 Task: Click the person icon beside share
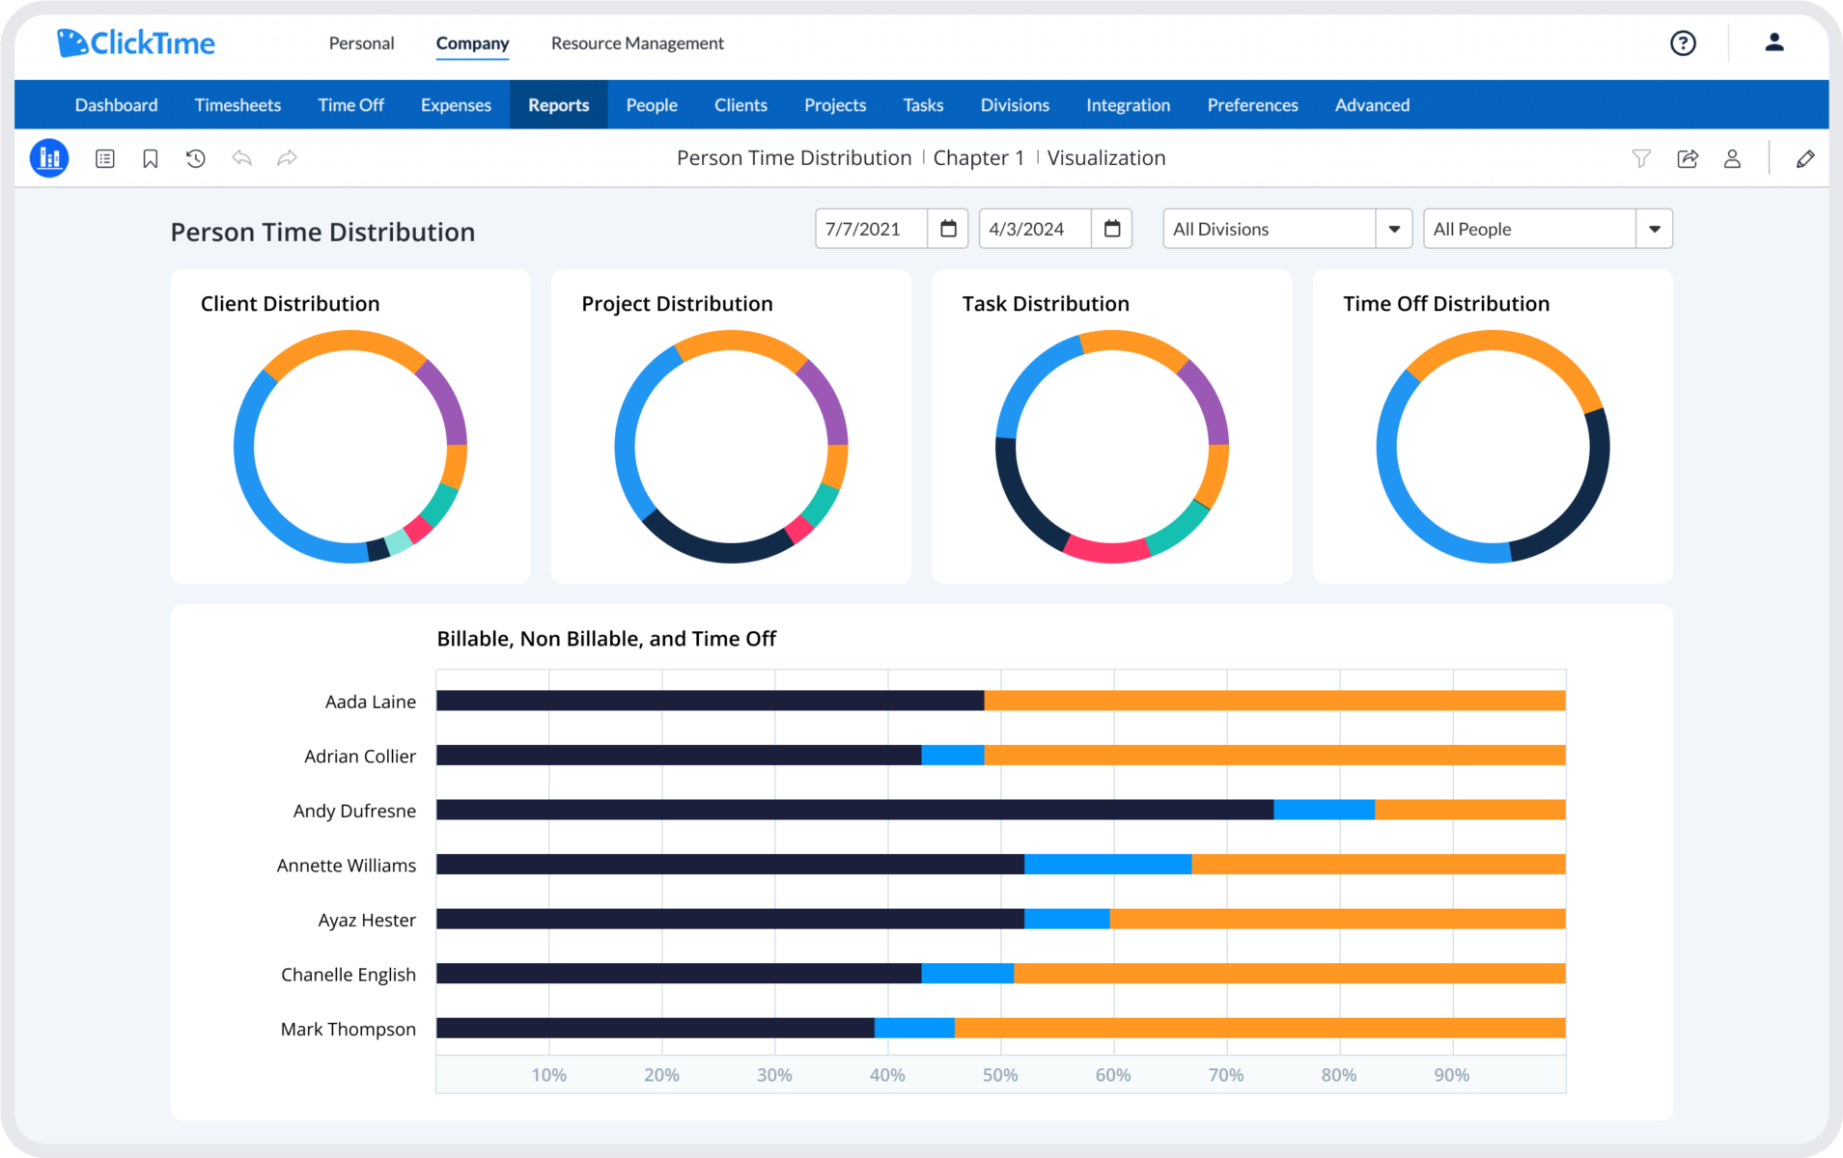click(1732, 158)
